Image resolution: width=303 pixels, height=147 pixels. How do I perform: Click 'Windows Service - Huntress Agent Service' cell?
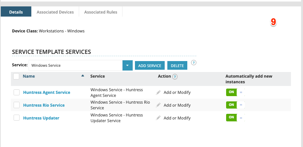[117, 92]
